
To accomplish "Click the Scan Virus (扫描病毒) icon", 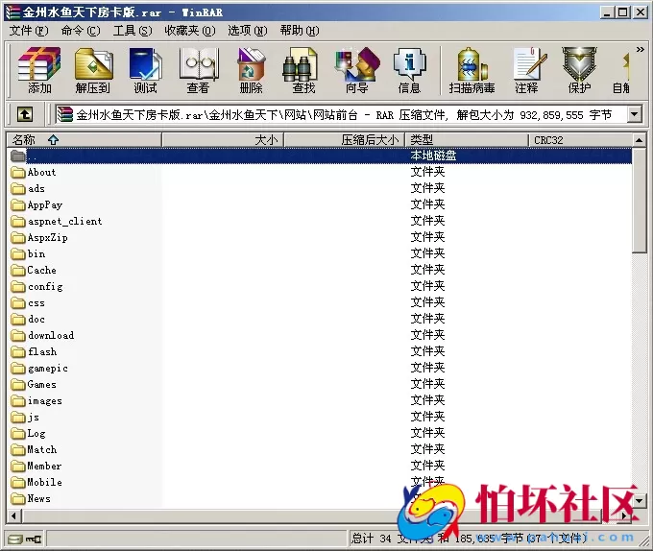I will 472,69.
